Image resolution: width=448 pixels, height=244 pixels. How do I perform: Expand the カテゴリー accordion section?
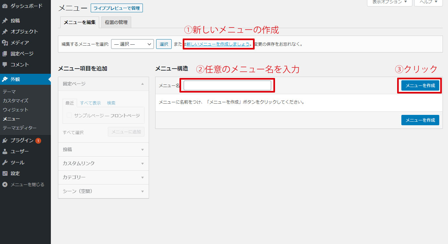click(x=103, y=177)
